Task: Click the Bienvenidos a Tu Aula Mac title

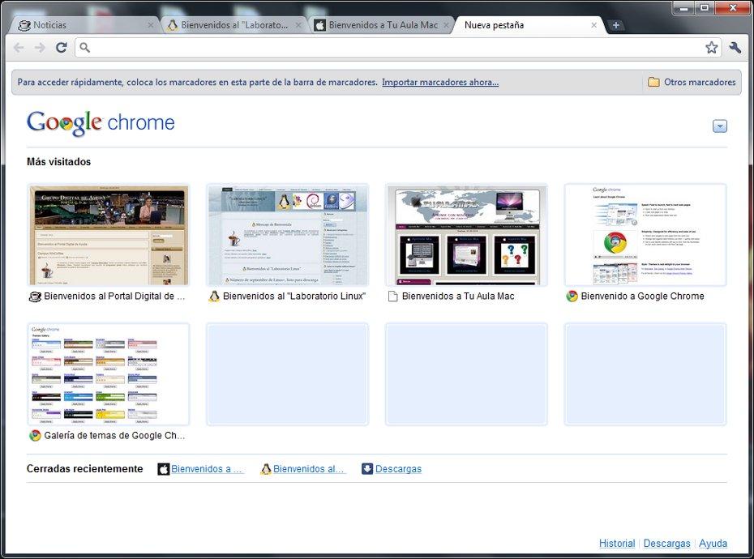Action: [458, 296]
